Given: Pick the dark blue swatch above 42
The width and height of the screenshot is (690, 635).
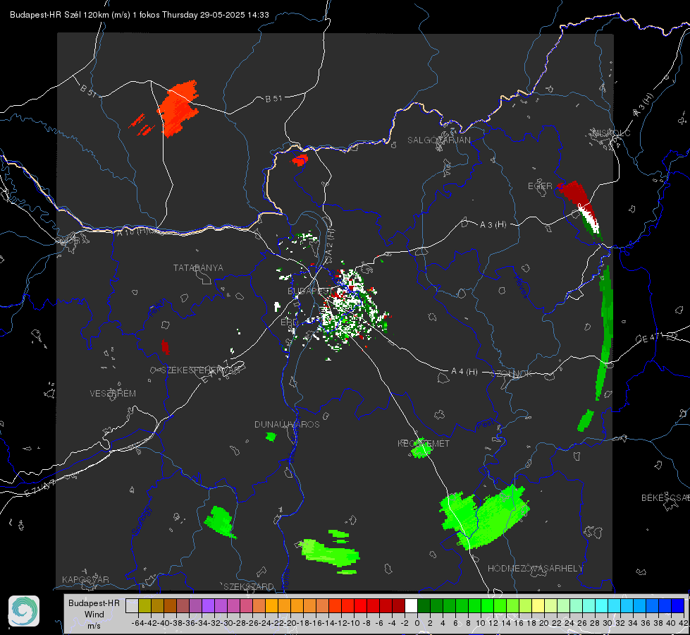Looking at the screenshot, I should [678, 605].
